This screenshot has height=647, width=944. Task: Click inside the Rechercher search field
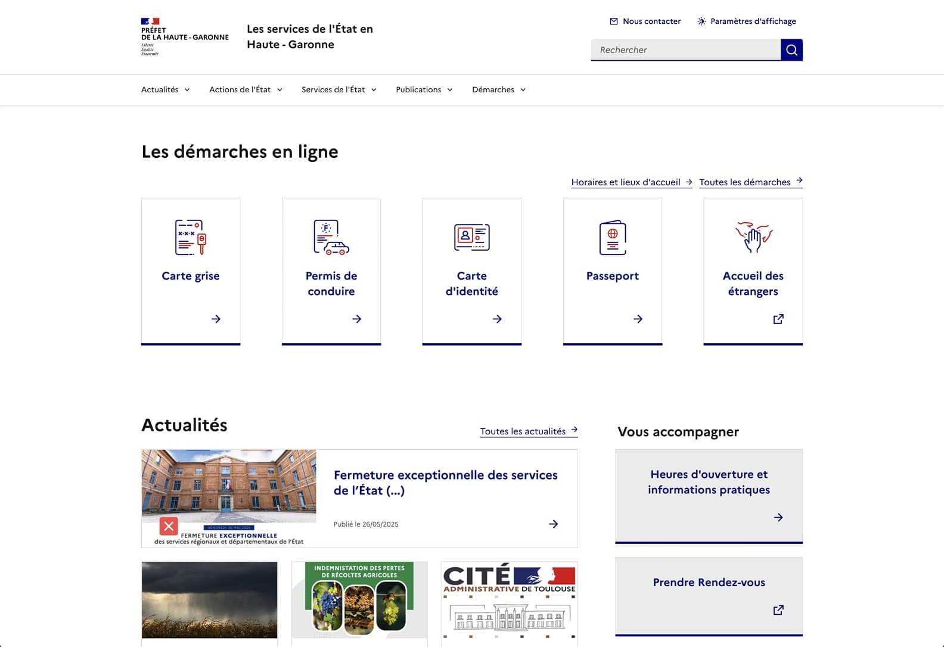click(x=685, y=50)
